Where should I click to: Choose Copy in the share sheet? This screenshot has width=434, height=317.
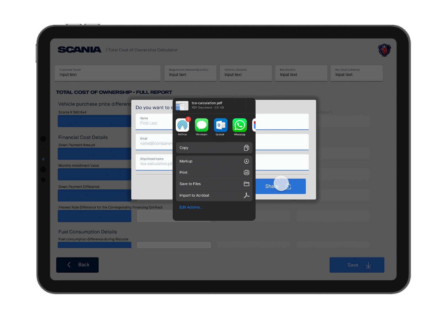click(214, 148)
